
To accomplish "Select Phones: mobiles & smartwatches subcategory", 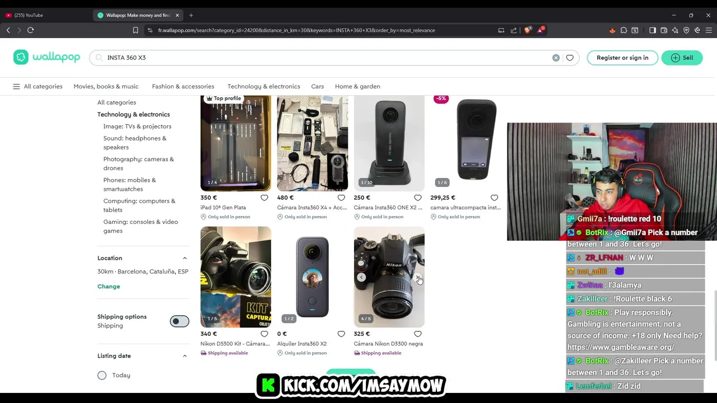I will click(129, 184).
